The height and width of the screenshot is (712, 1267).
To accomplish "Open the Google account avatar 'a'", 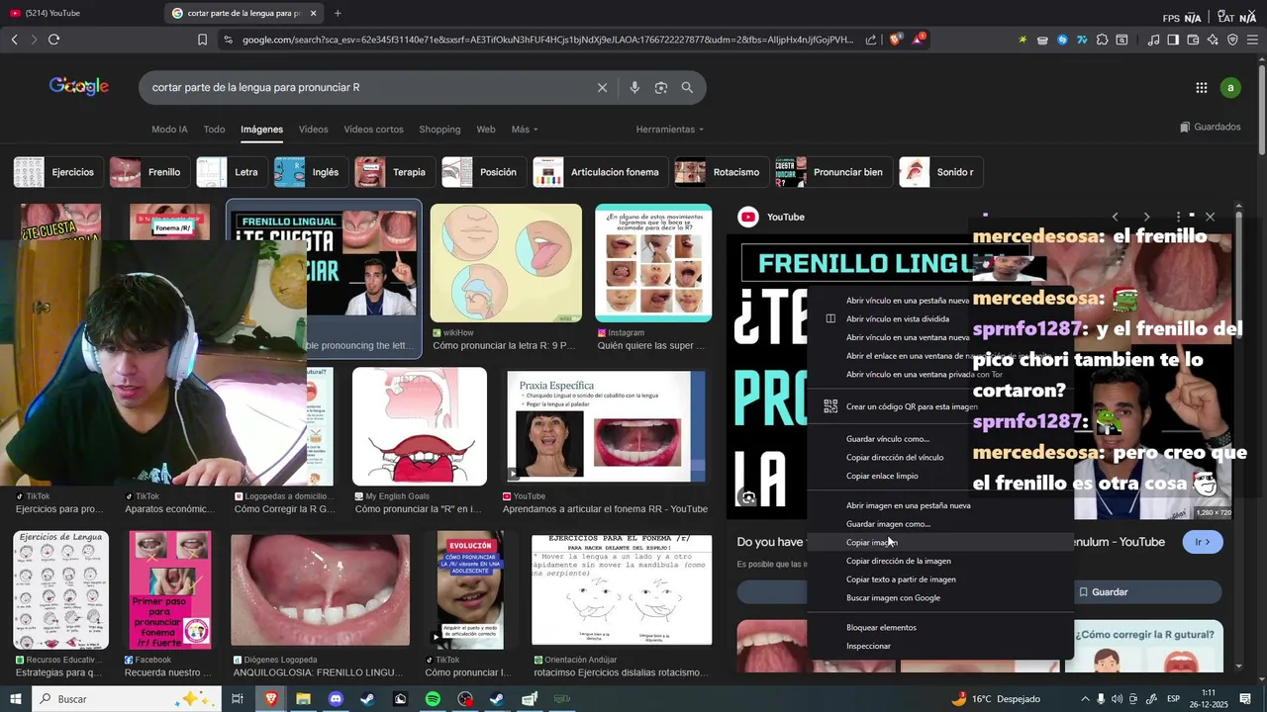I will point(1230,88).
